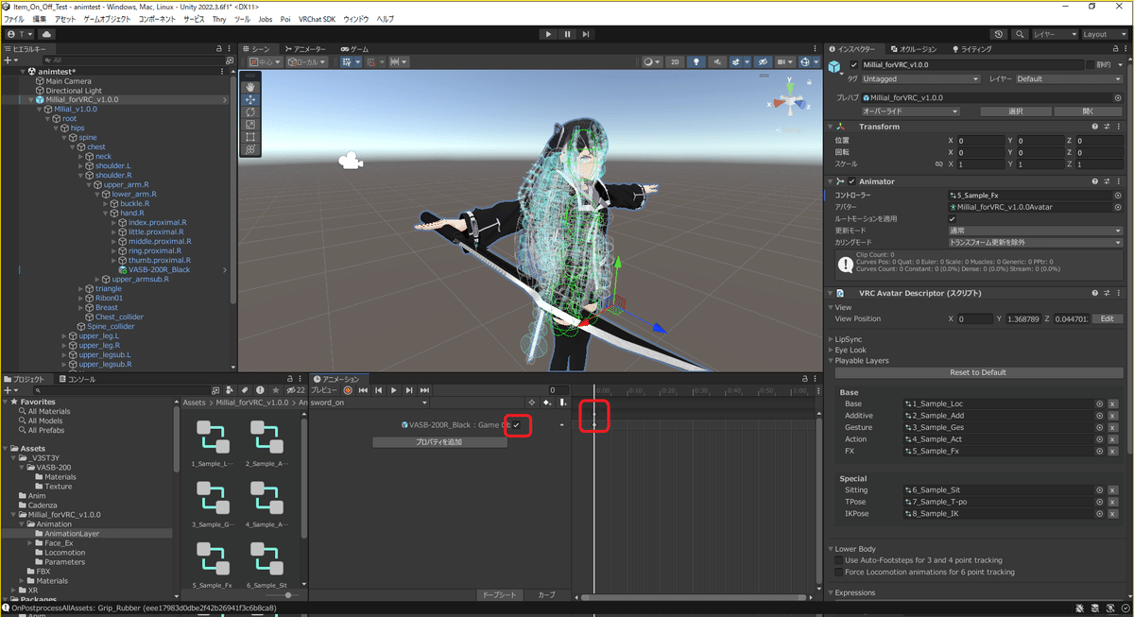This screenshot has width=1134, height=617.
Task: Click the View Position Edit button
Action: 1108,319
